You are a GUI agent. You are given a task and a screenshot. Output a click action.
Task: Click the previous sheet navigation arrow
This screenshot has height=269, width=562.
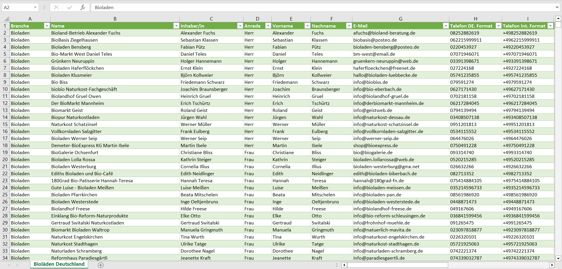[x=9, y=265]
